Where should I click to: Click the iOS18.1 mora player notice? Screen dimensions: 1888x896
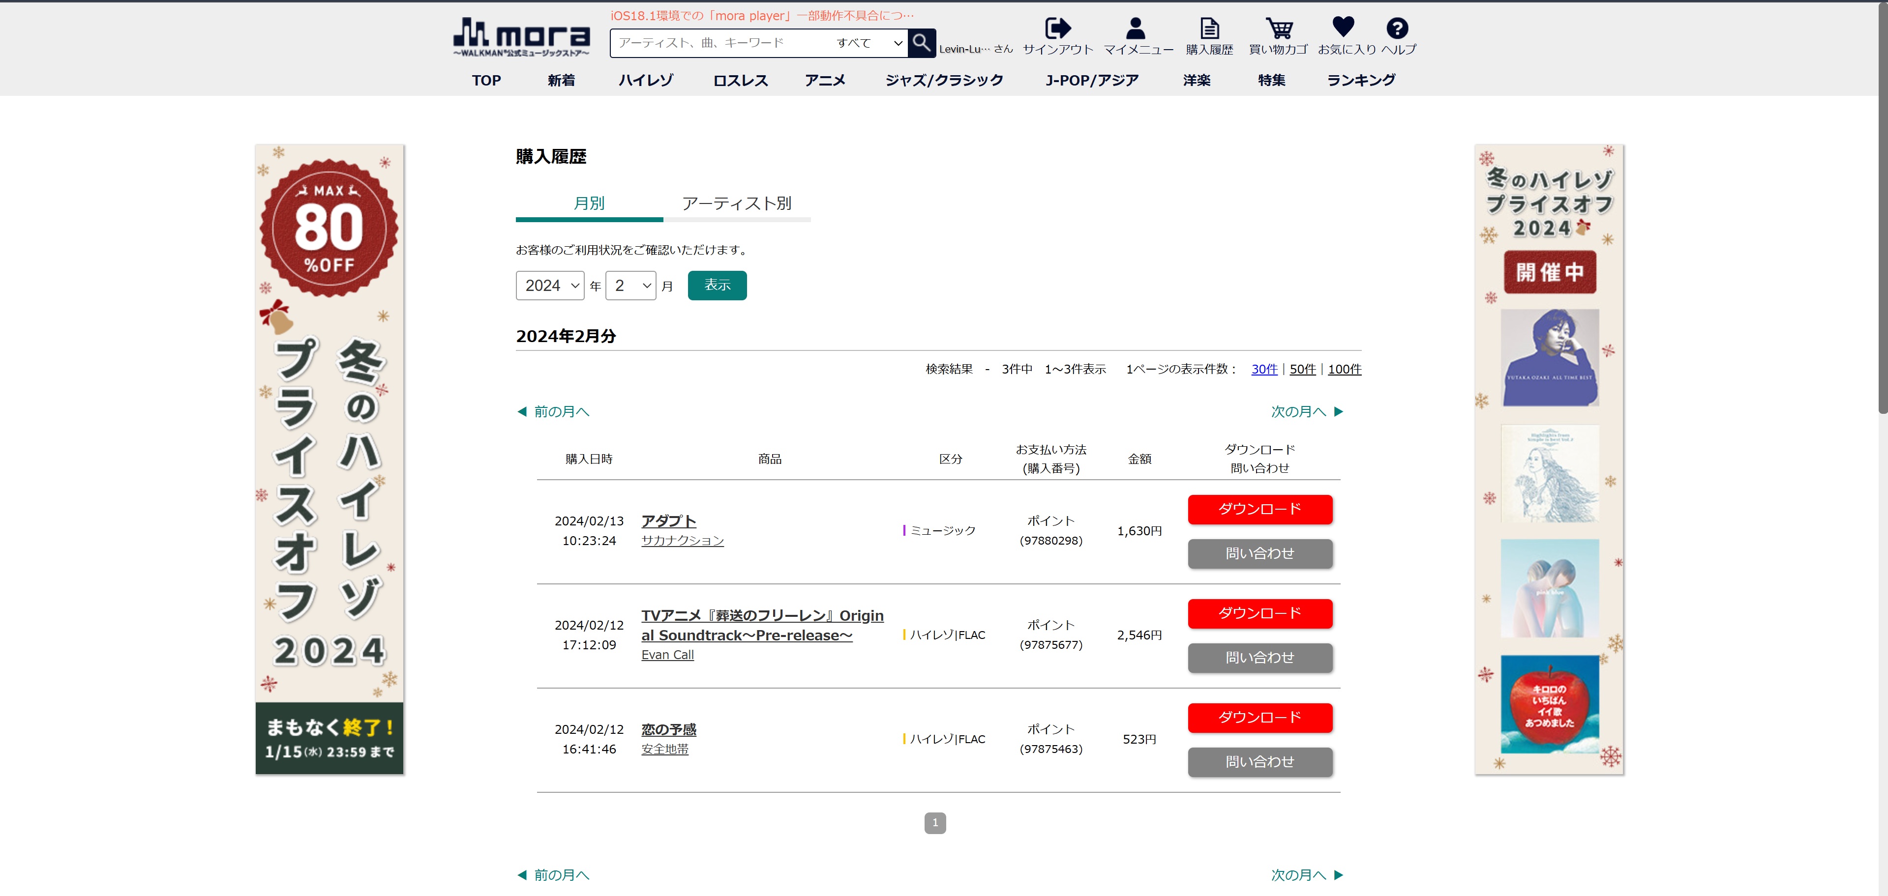coord(762,15)
